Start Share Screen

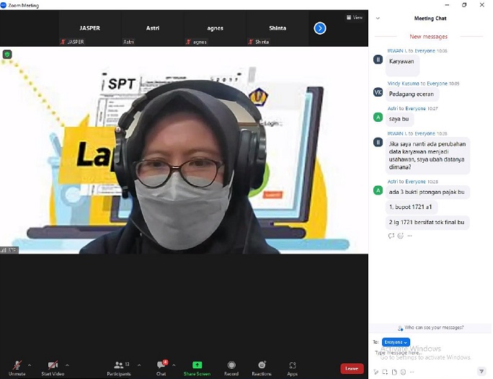pyautogui.click(x=197, y=367)
